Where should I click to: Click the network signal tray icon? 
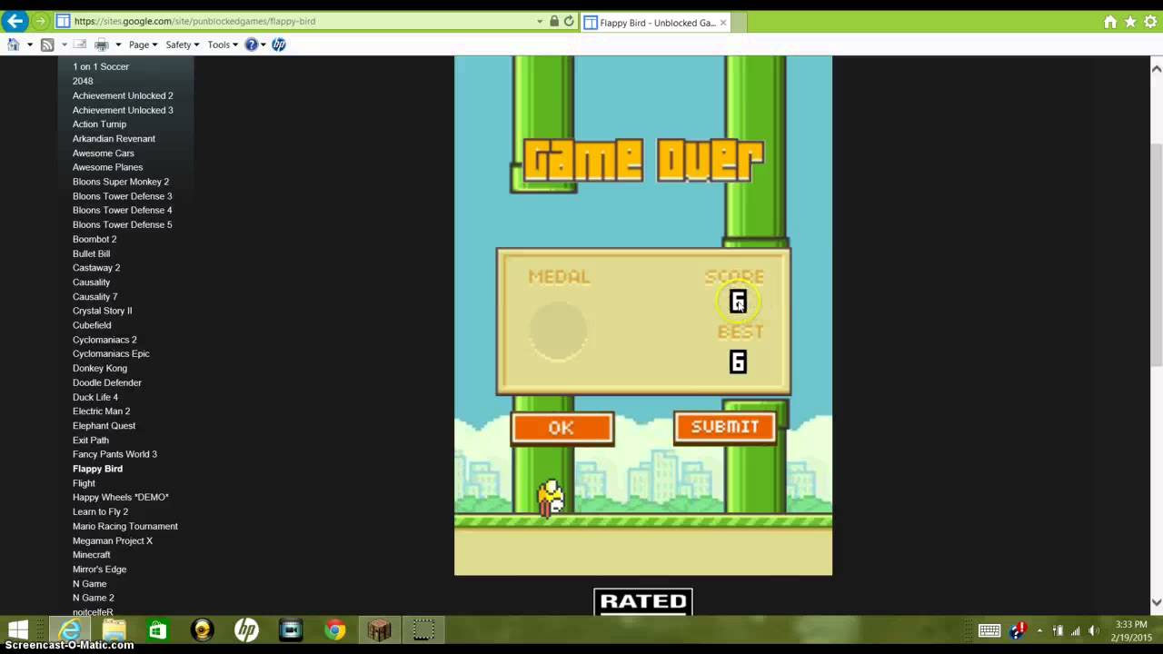tap(1076, 630)
